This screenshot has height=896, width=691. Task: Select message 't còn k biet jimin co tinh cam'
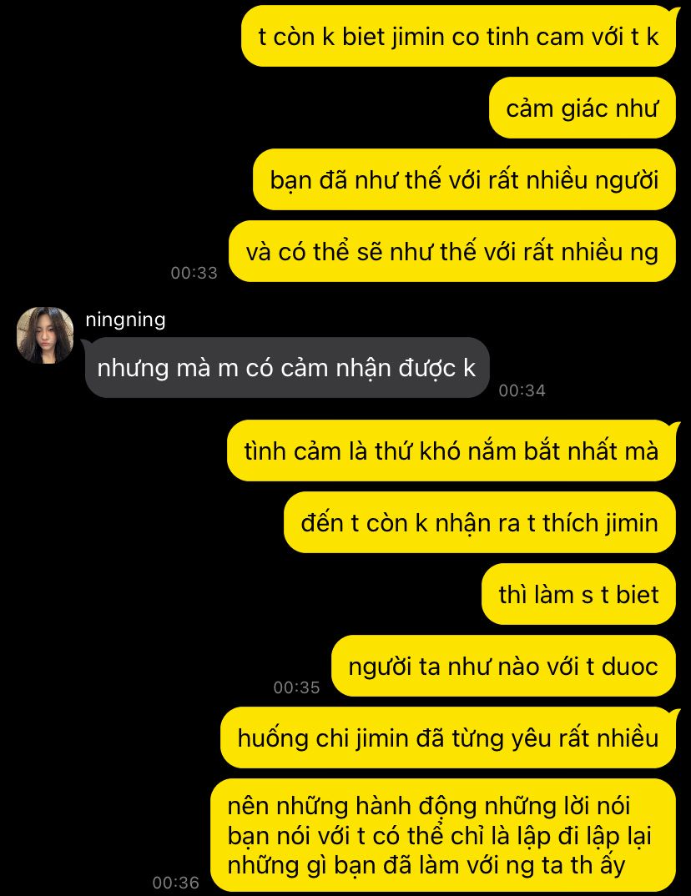click(458, 36)
